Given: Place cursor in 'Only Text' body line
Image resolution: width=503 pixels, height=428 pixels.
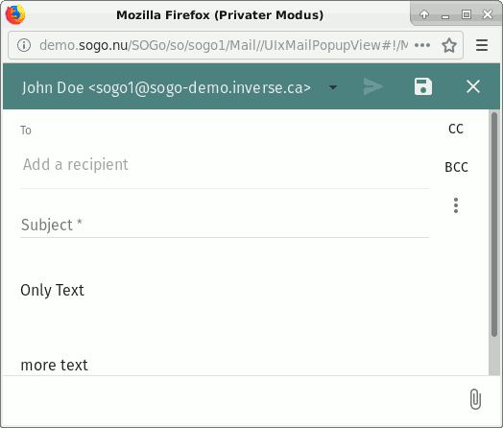Looking at the screenshot, I should [52, 290].
